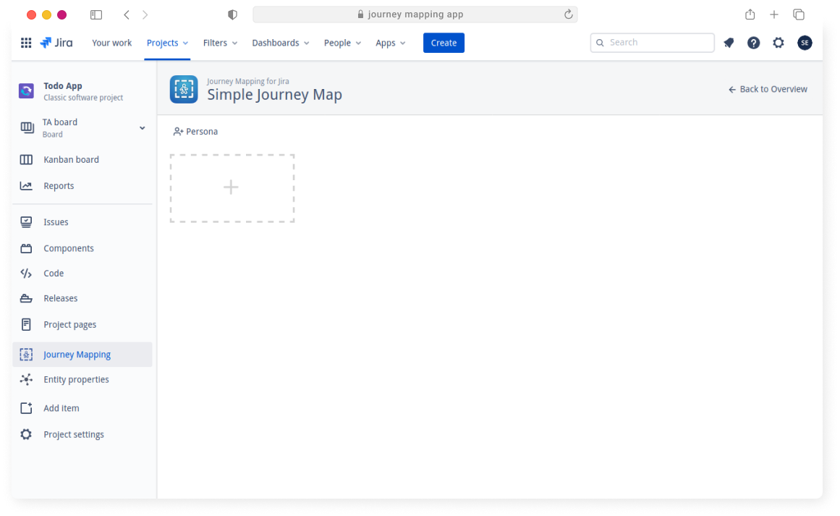Click the Todo App project avatar

[x=26, y=90]
